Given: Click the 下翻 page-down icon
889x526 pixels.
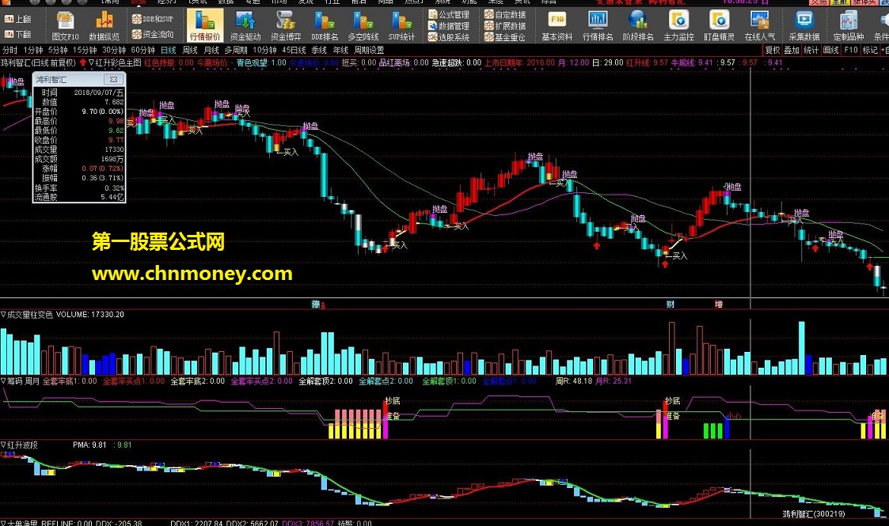Looking at the screenshot, I should point(17,34).
